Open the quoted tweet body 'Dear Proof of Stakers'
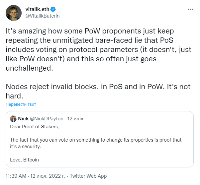This screenshot has height=185, width=200. coord(35,127)
